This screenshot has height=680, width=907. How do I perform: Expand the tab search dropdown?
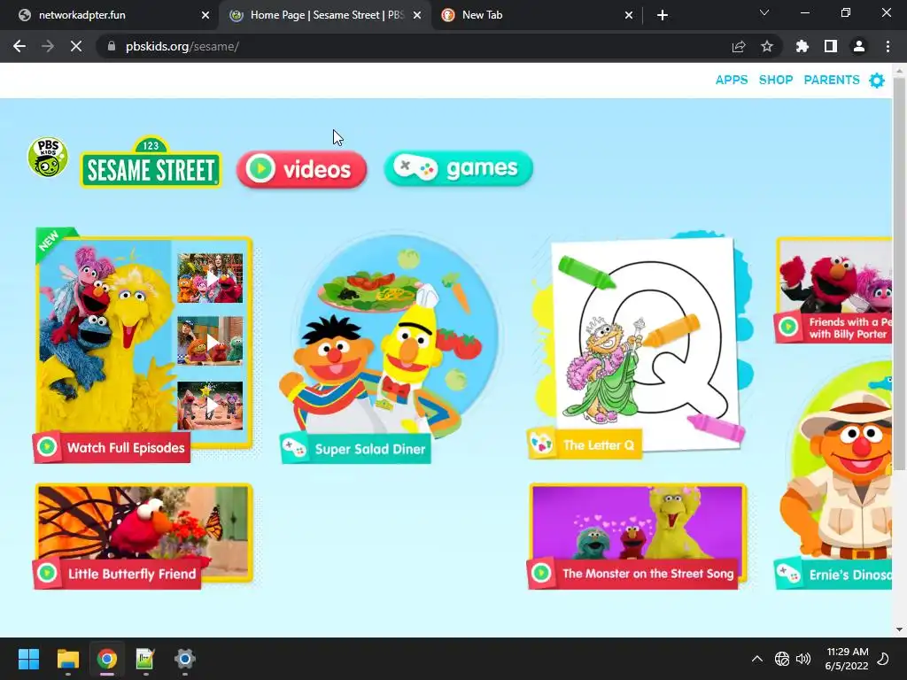(x=764, y=12)
